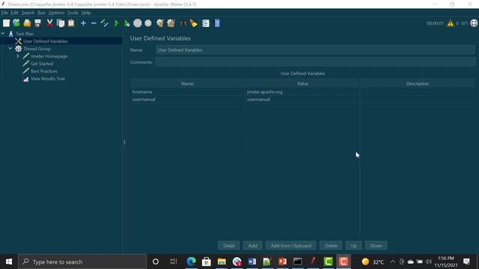Click the Value column header
The width and height of the screenshot is (479, 269).
(302, 84)
